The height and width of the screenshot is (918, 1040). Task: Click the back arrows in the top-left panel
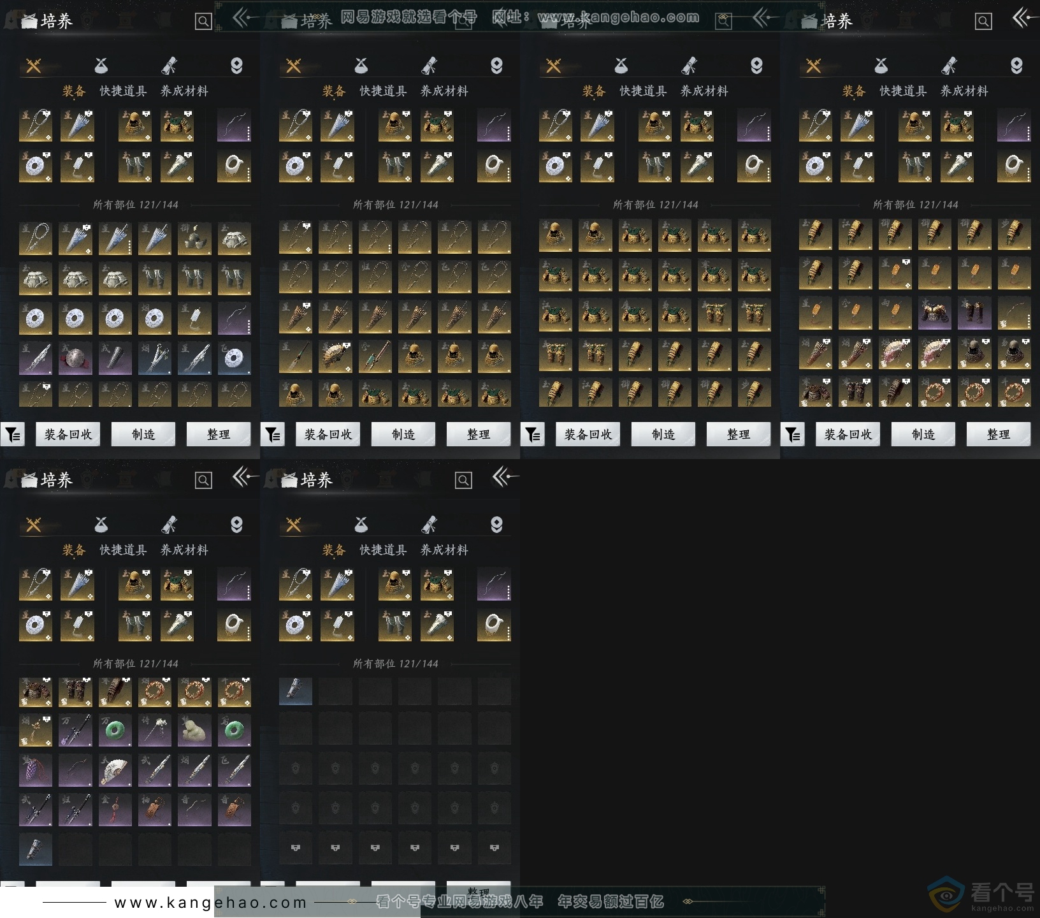(x=245, y=18)
